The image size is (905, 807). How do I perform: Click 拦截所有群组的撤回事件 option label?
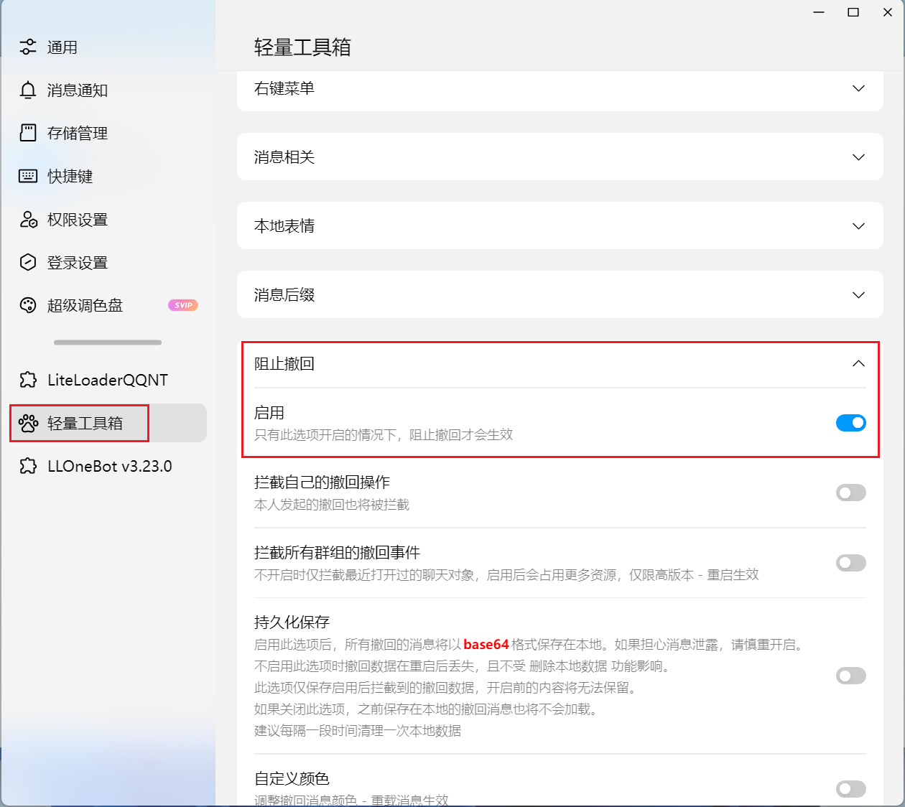[337, 552]
